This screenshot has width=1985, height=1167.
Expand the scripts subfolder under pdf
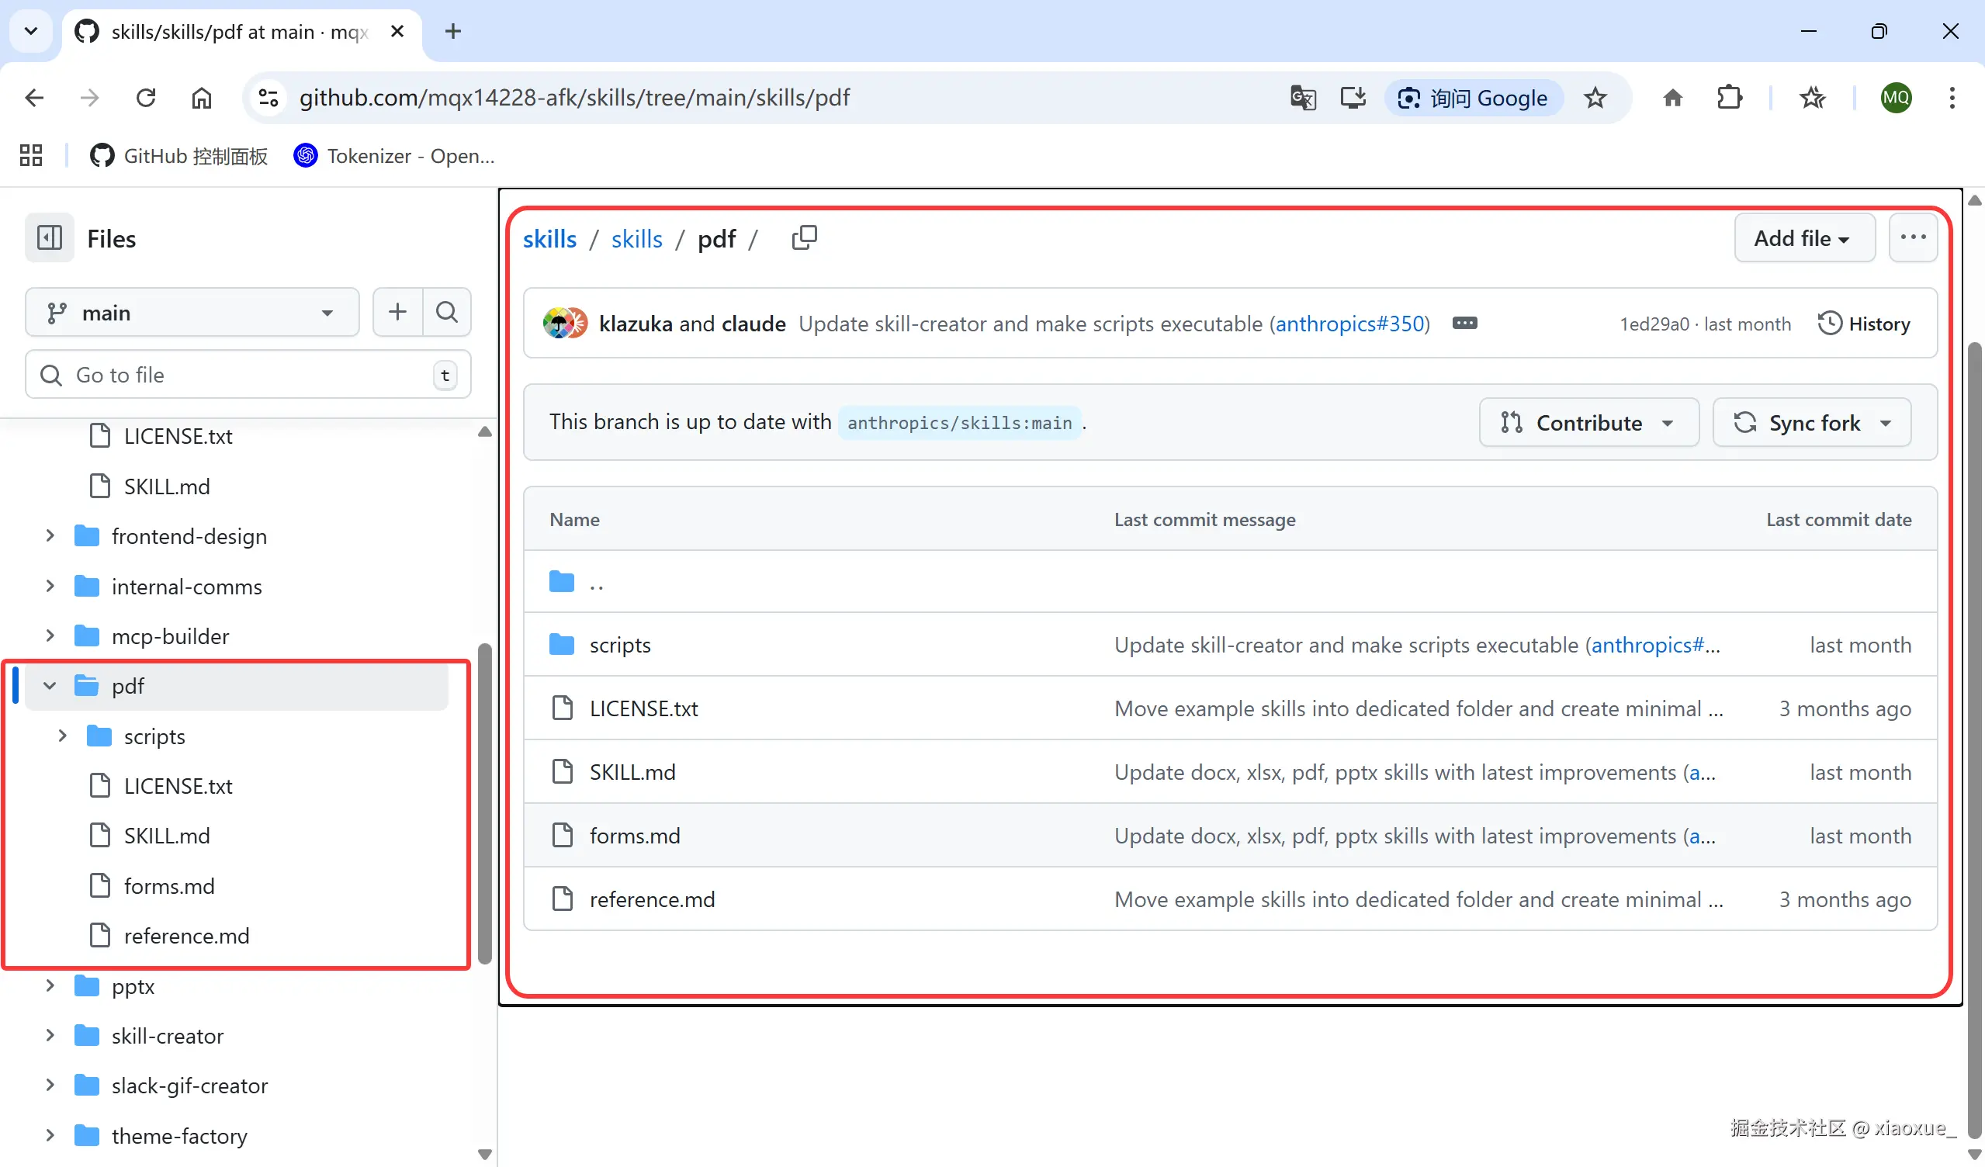coord(62,736)
